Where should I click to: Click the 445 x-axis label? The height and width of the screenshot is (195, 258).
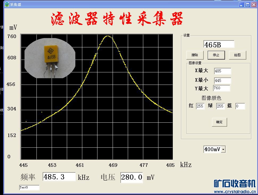(23, 165)
